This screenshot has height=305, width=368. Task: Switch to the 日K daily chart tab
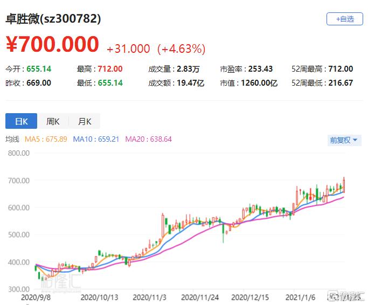pos(21,121)
